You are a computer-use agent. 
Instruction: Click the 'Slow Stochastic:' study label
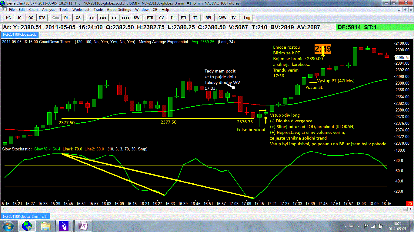pyautogui.click(x=17, y=149)
